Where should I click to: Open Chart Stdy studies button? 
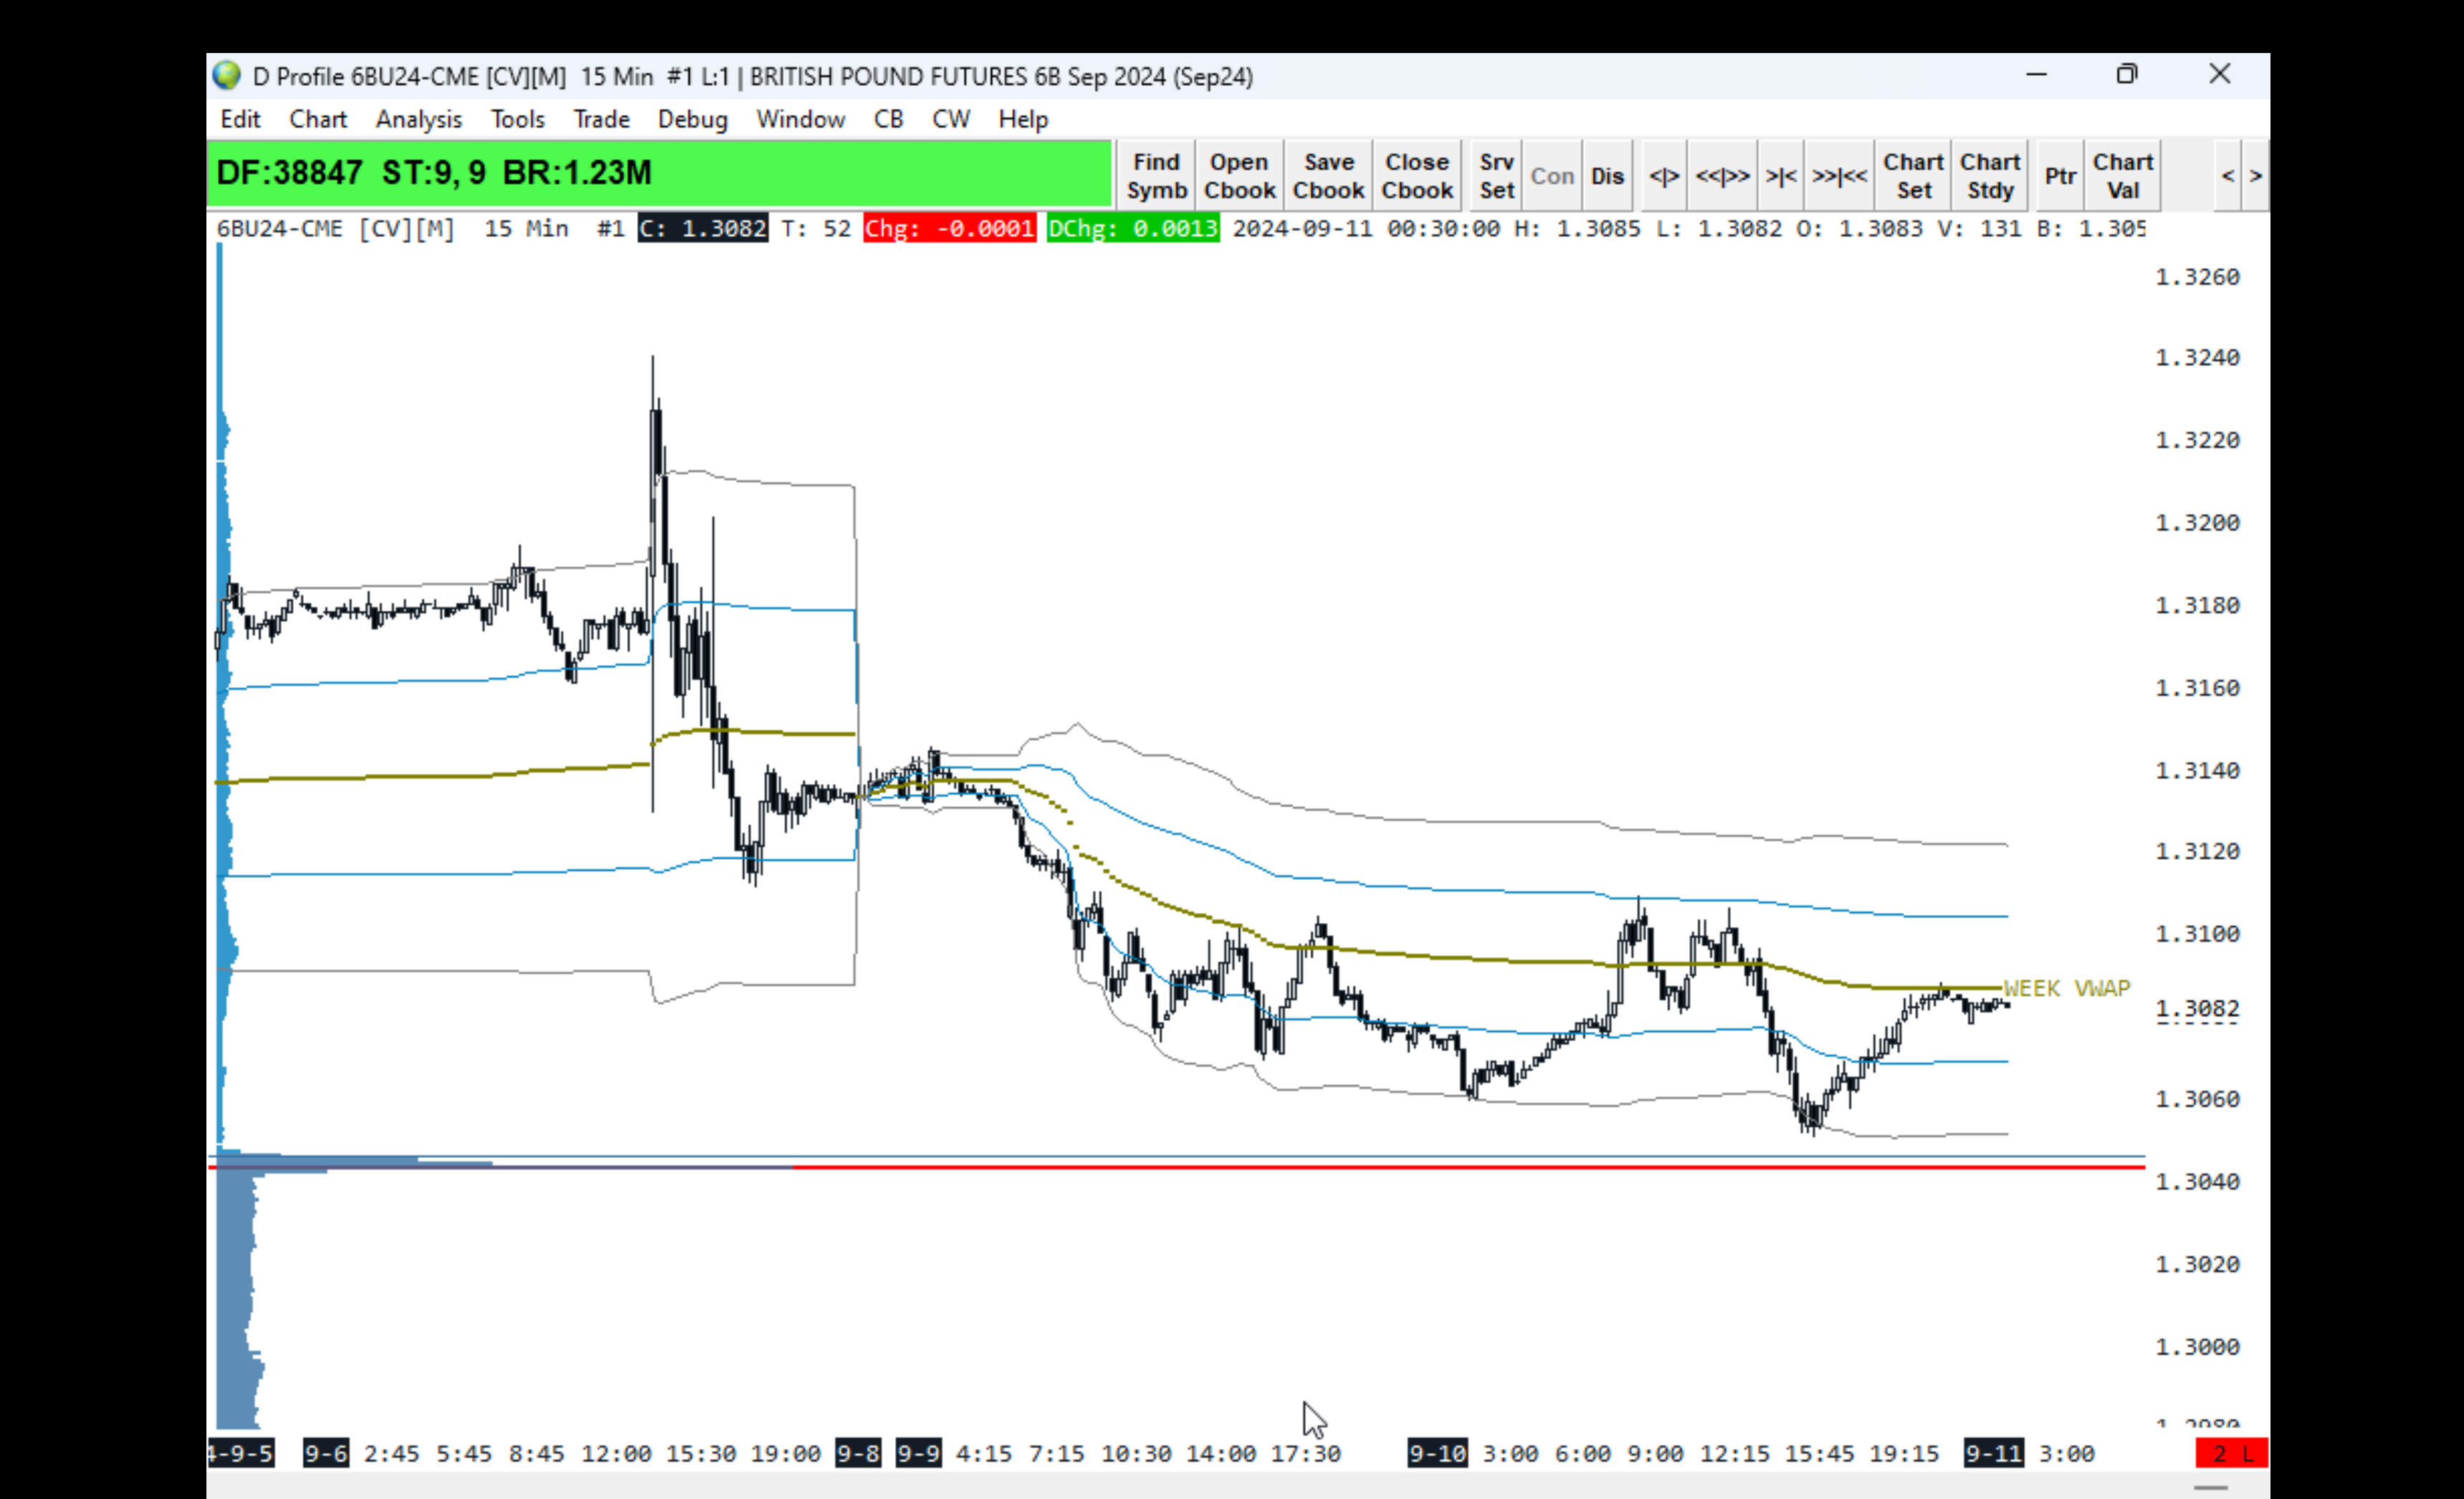point(1989,176)
